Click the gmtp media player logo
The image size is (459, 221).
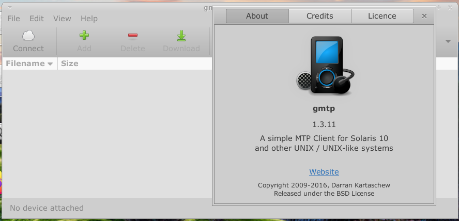pyautogui.click(x=325, y=66)
